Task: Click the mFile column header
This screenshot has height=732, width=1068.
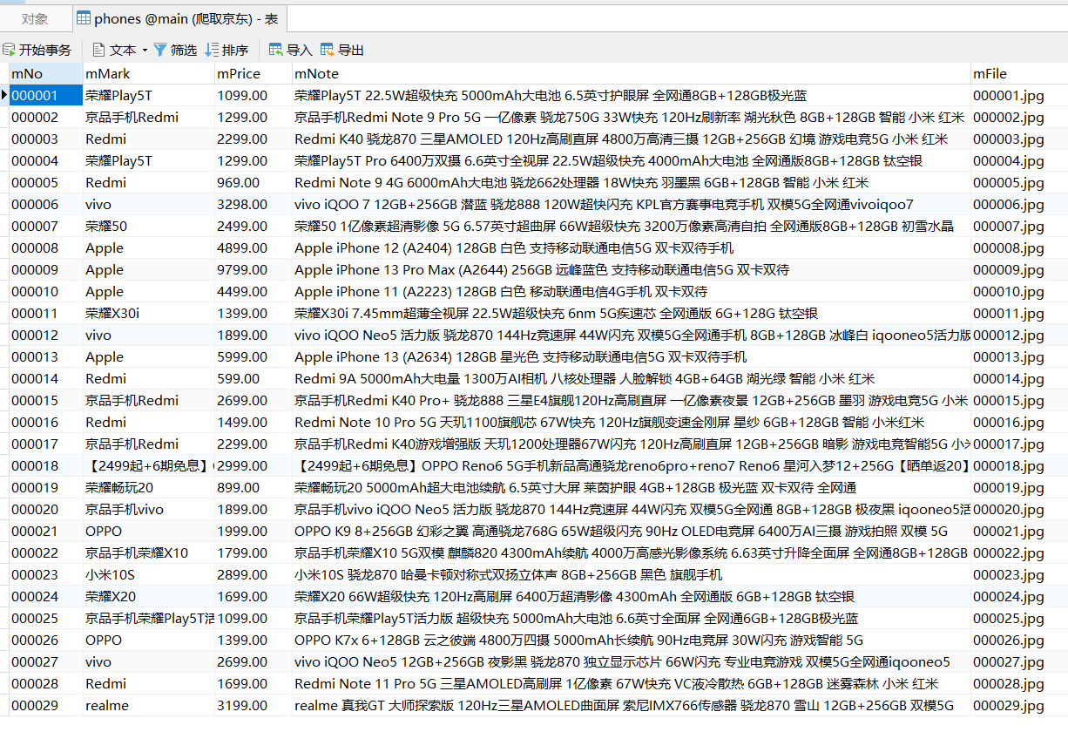Action: click(x=1019, y=73)
